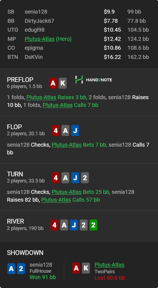The image size is (158, 288).
Task: Click the gray King card in showdown
Action: [86, 268]
